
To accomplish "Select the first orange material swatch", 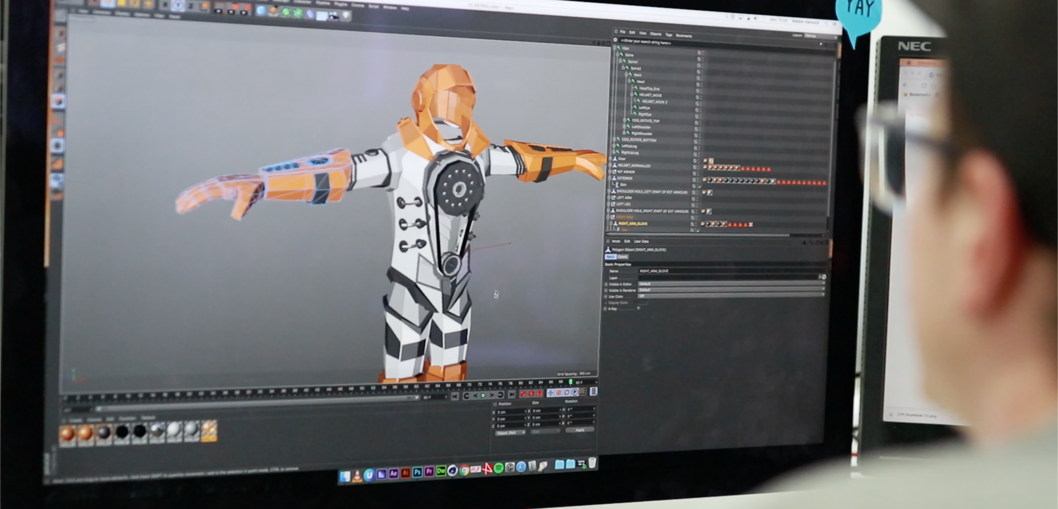I will [x=67, y=434].
